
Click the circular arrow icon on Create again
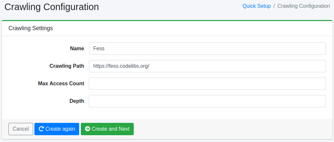coord(41,129)
